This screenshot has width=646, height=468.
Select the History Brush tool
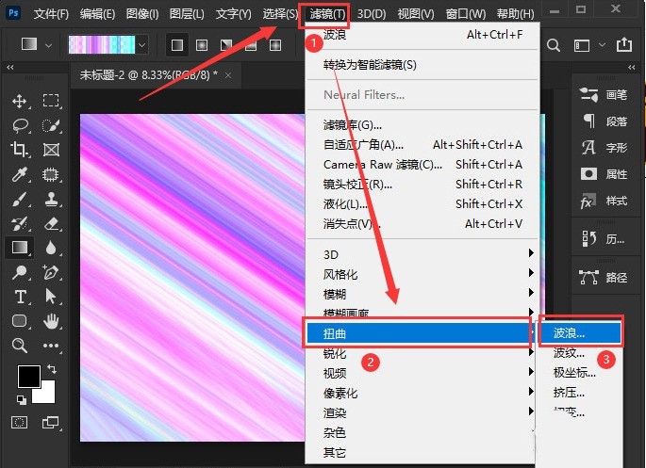click(x=20, y=224)
